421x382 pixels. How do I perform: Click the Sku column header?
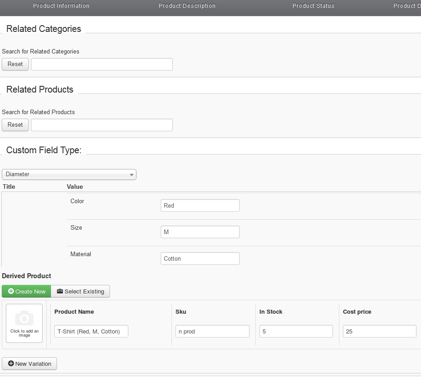(x=181, y=311)
